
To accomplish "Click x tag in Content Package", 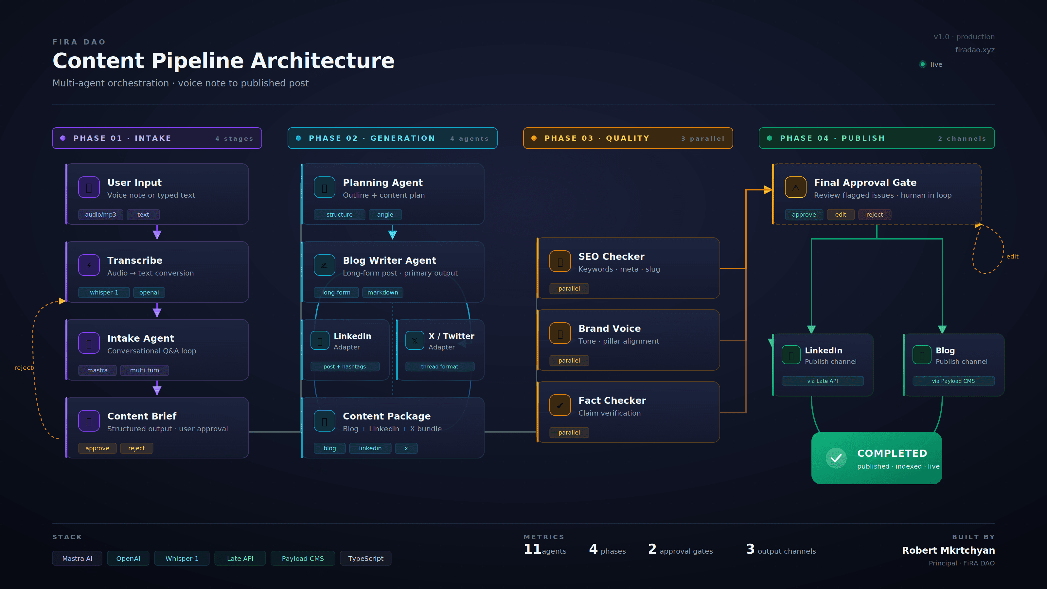I will tap(406, 448).
